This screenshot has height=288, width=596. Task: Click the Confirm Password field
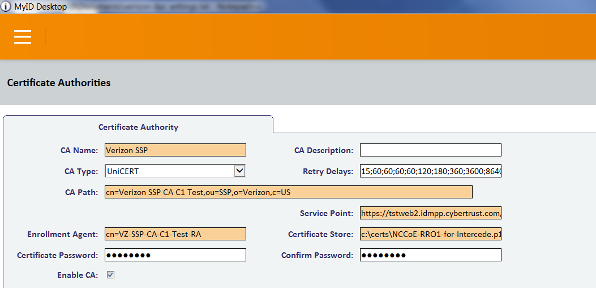click(x=431, y=255)
